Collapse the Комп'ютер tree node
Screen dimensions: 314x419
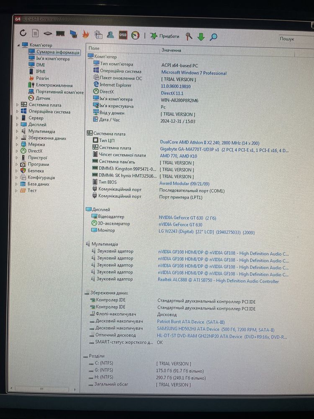tap(18, 45)
